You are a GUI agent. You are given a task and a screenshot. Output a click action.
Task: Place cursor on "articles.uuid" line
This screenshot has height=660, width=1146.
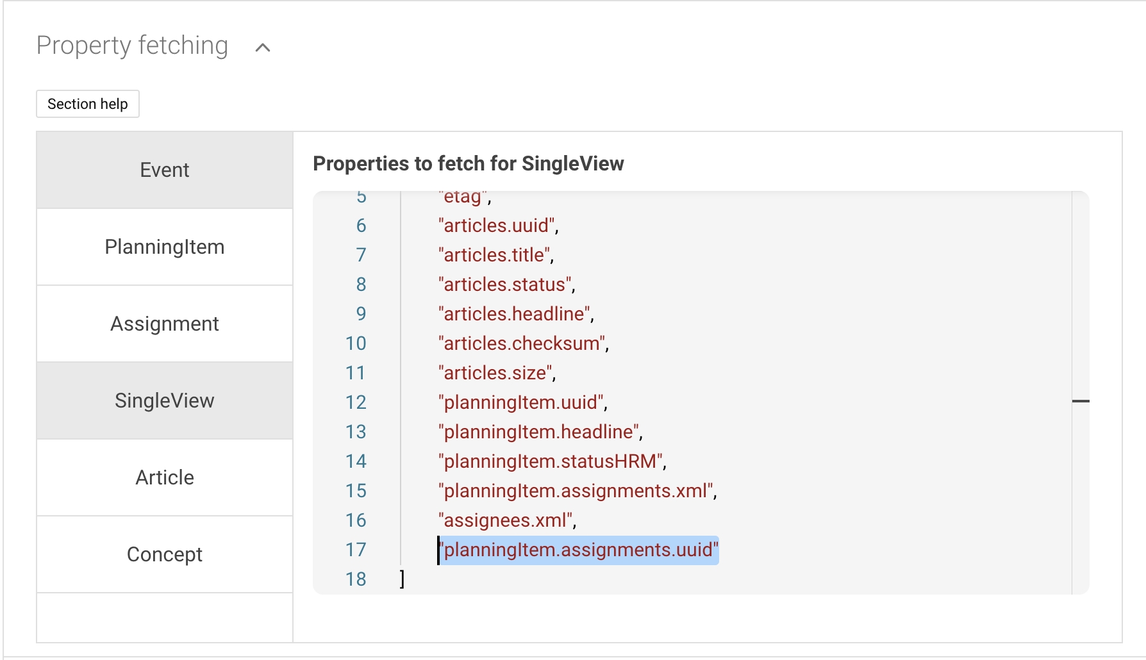497,226
